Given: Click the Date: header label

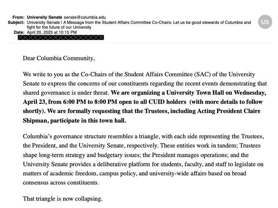Looking at the screenshot, I should click(x=19, y=32).
